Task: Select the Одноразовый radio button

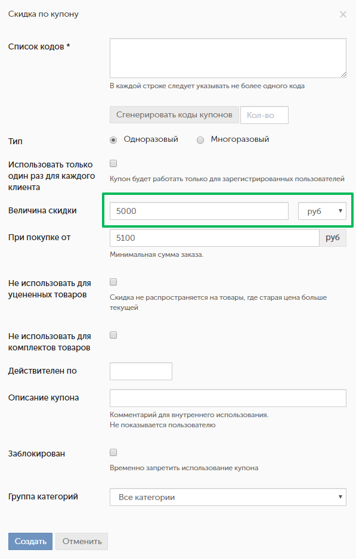Action: pyautogui.click(x=113, y=140)
